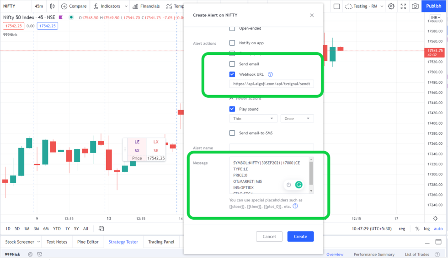
Task: Expand the Once repeat dropdown
Action: pyautogui.click(x=297, y=118)
